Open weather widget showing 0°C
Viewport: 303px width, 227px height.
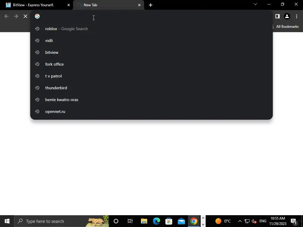coord(223,221)
